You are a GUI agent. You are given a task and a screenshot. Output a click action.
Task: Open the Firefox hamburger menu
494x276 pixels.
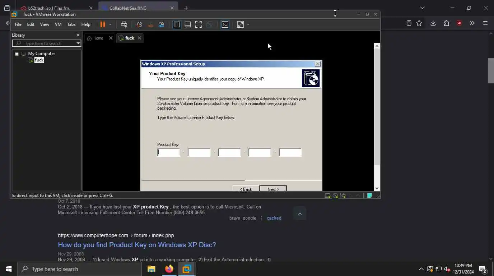pyautogui.click(x=485, y=23)
